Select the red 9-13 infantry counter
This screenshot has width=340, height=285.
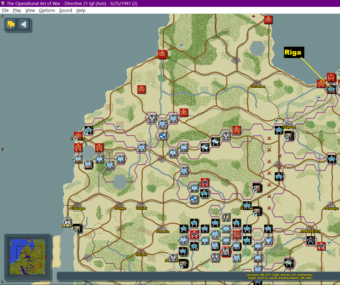click(x=321, y=246)
